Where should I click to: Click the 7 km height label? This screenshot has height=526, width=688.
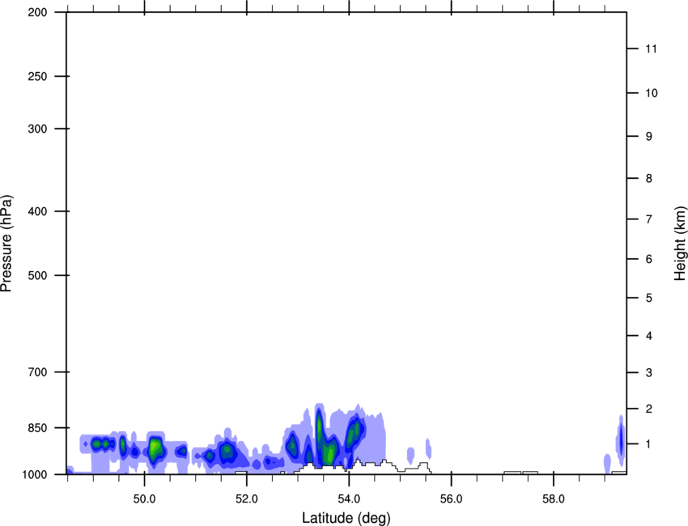point(649,219)
